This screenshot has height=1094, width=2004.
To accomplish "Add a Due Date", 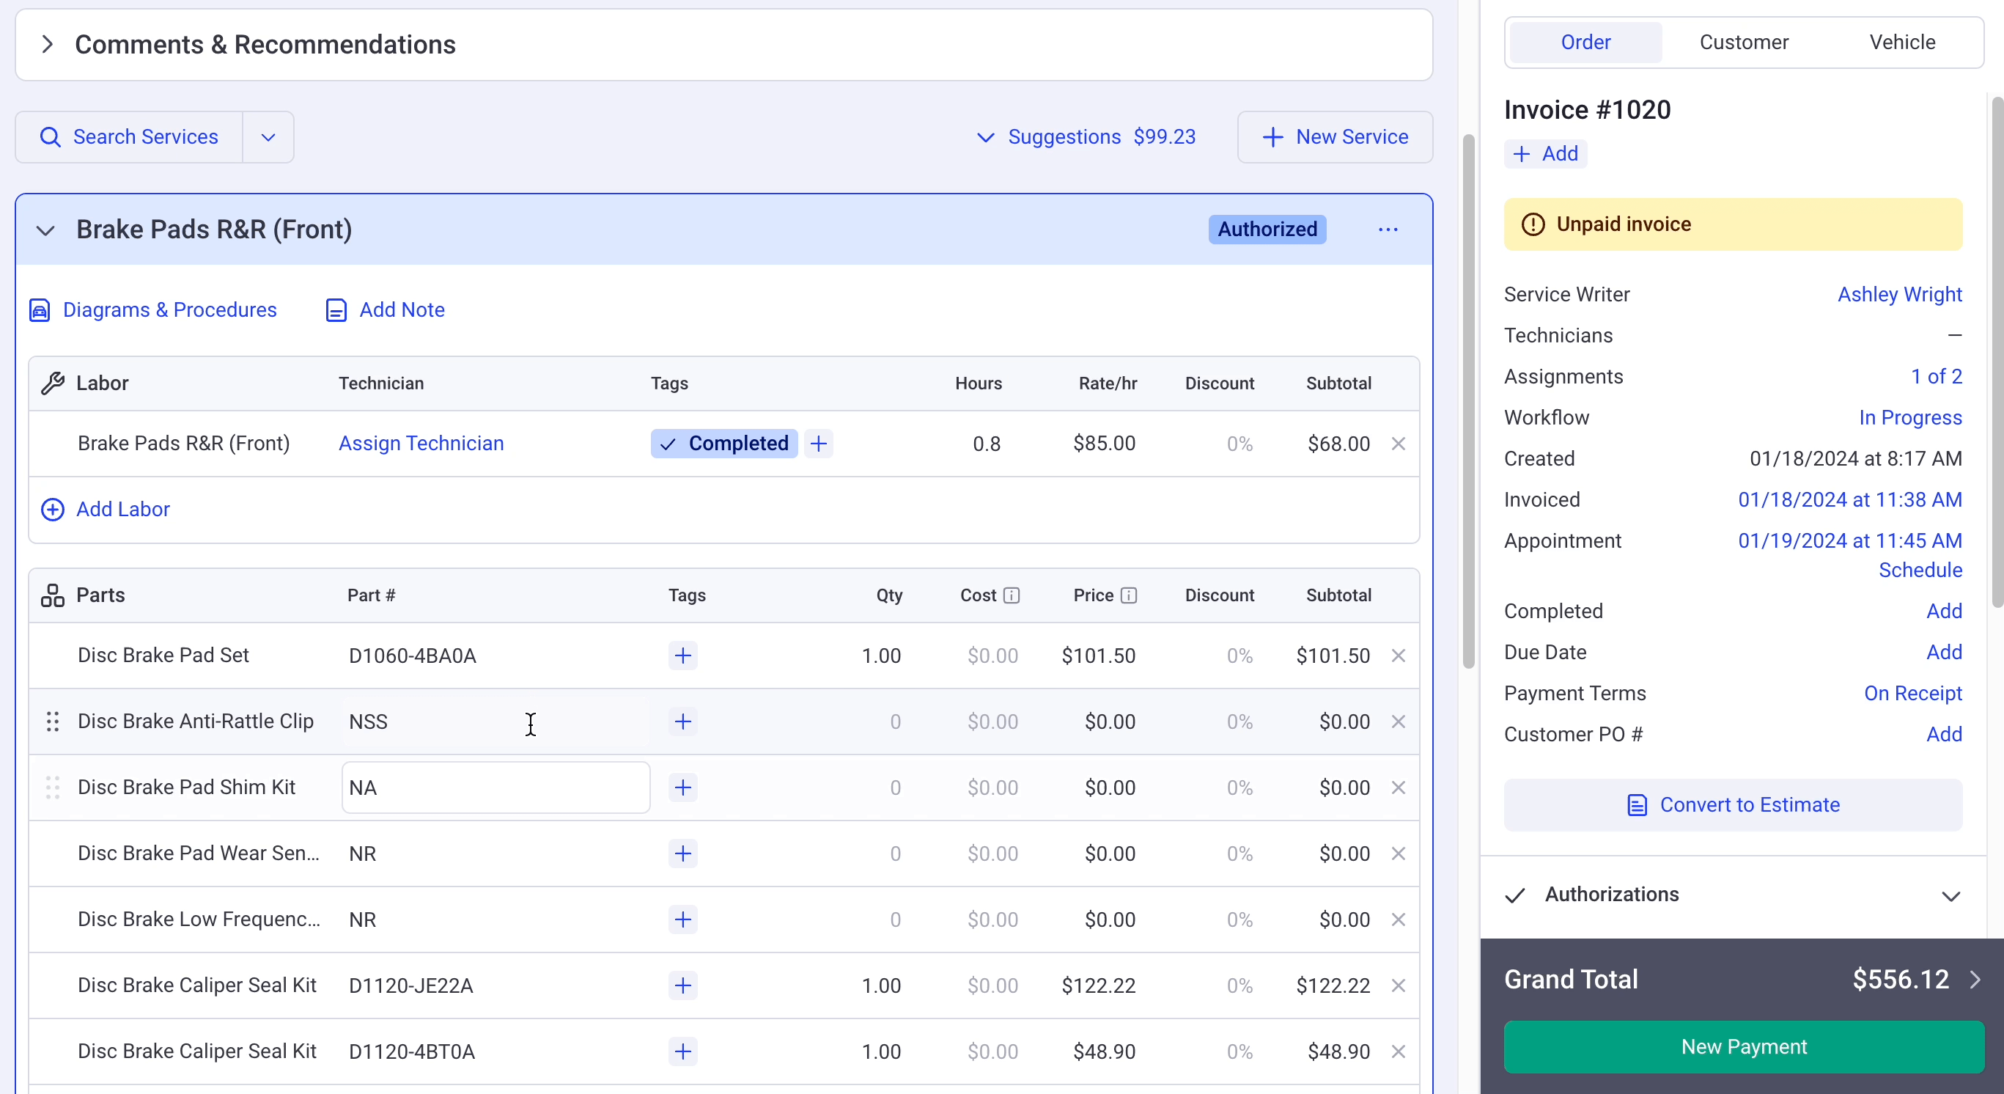I will [x=1944, y=652].
